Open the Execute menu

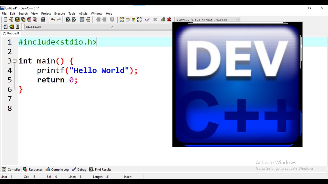click(x=59, y=14)
